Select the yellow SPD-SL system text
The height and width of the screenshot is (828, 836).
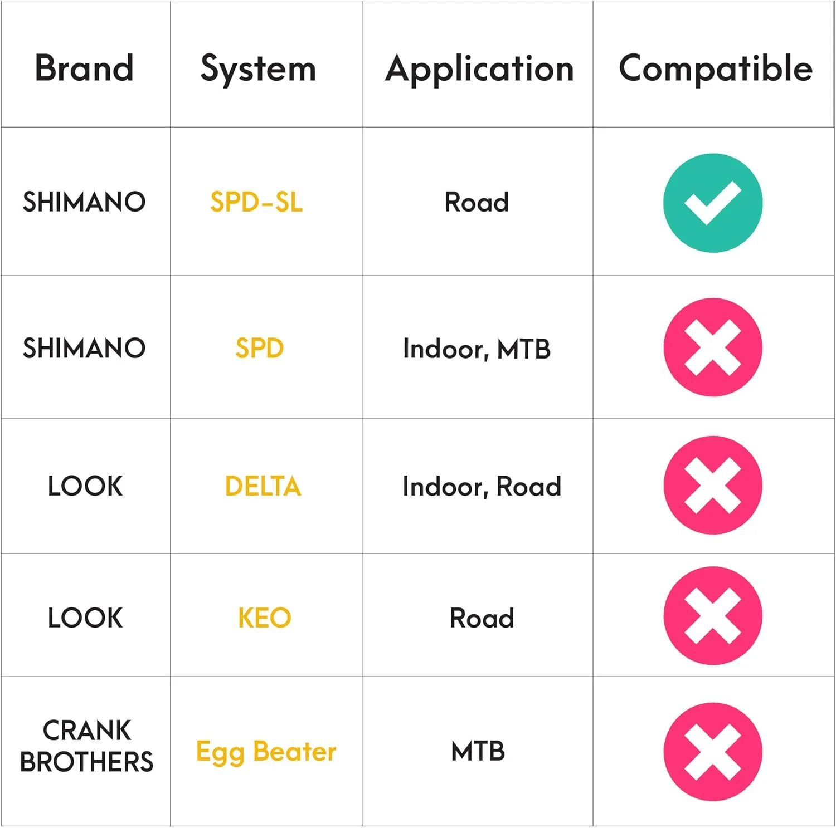pyautogui.click(x=256, y=202)
